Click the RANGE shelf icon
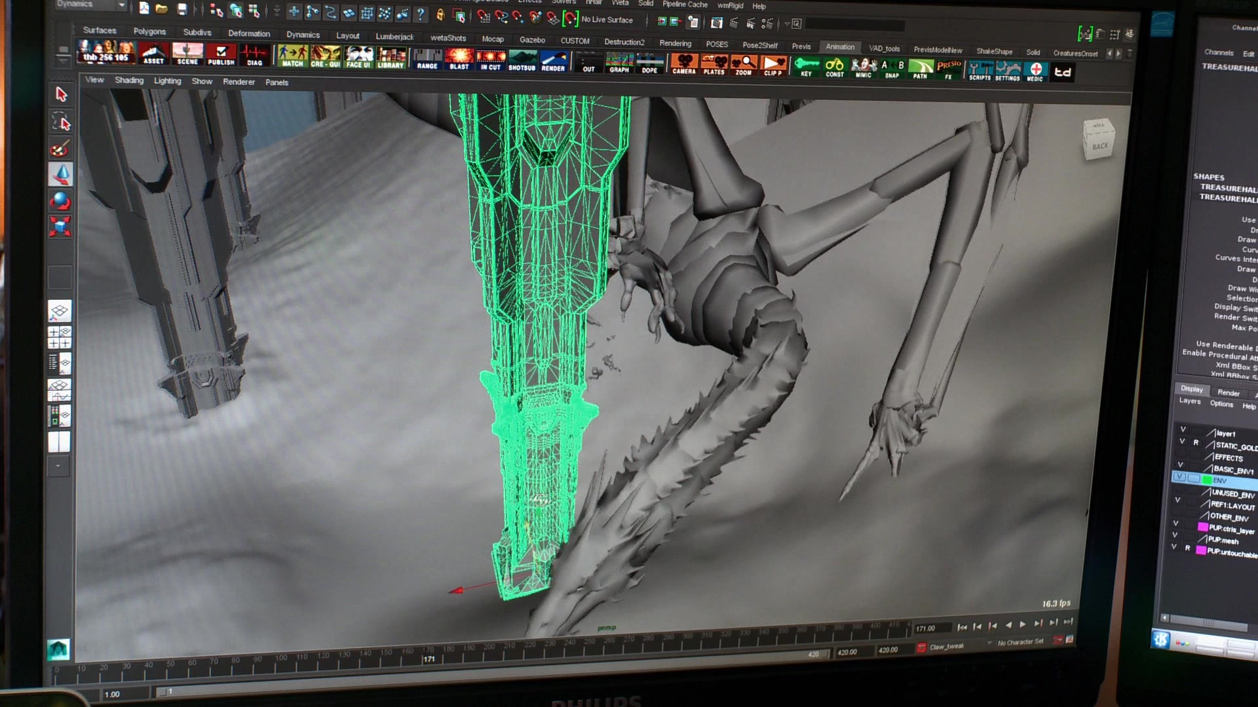The width and height of the screenshot is (1258, 707). (427, 59)
